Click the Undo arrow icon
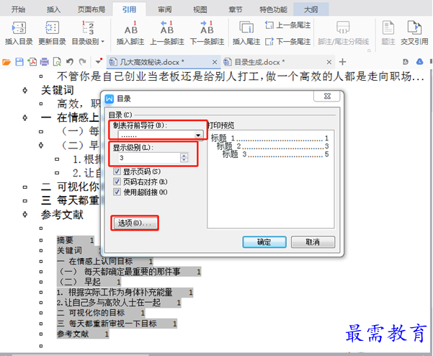 tap(70, 62)
